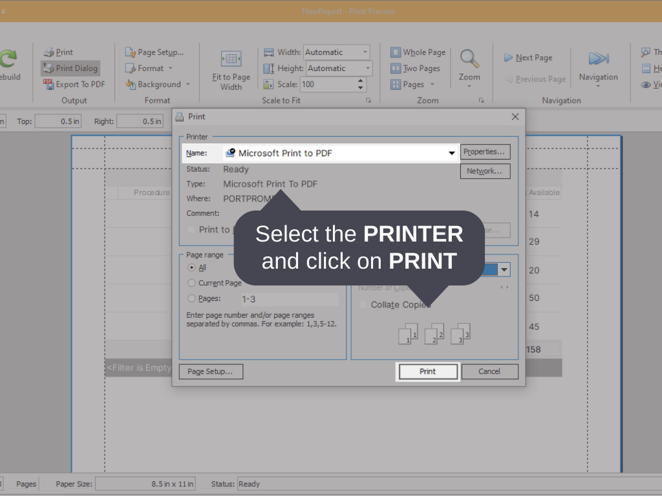The width and height of the screenshot is (662, 496).
Task: Click the collate page 3 icon
Action: click(x=460, y=334)
